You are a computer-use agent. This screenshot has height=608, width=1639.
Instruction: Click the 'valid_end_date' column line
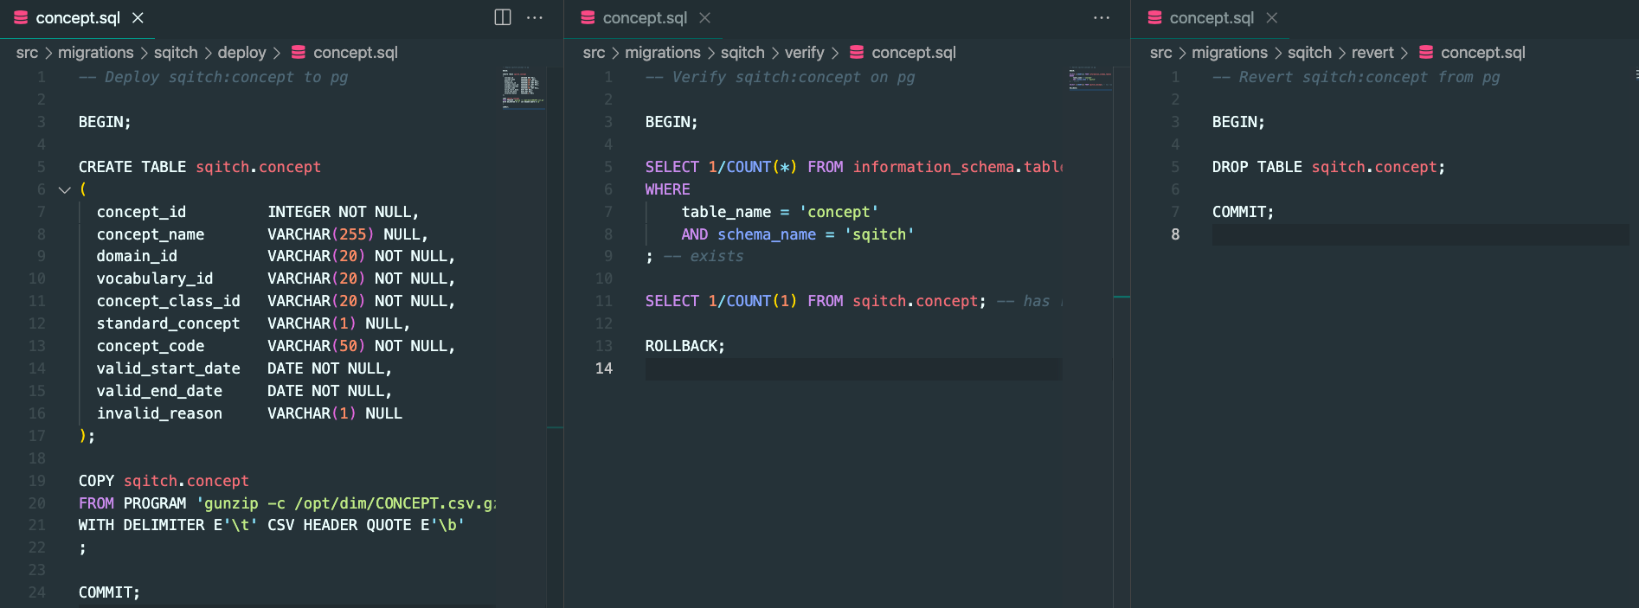click(245, 391)
